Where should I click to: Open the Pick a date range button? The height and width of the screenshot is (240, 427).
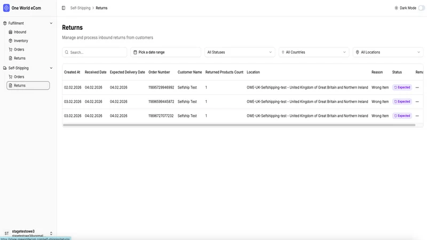[165, 52]
